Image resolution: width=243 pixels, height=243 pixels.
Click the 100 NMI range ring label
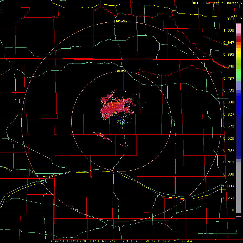tap(121, 21)
